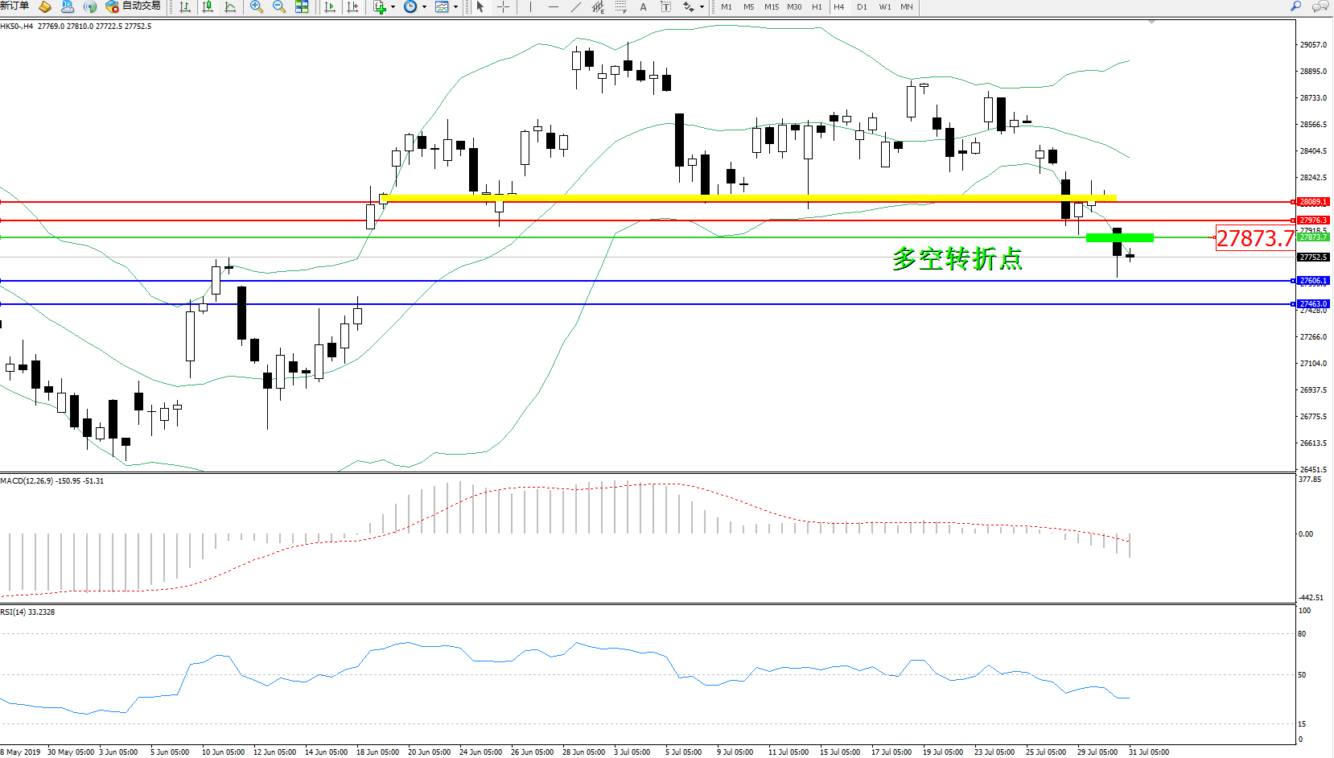Expand the chart templates dropdown arrow
The width and height of the screenshot is (1334, 758).
point(455,7)
